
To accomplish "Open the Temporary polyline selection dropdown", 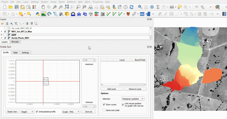I will click(x=133, y=99).
